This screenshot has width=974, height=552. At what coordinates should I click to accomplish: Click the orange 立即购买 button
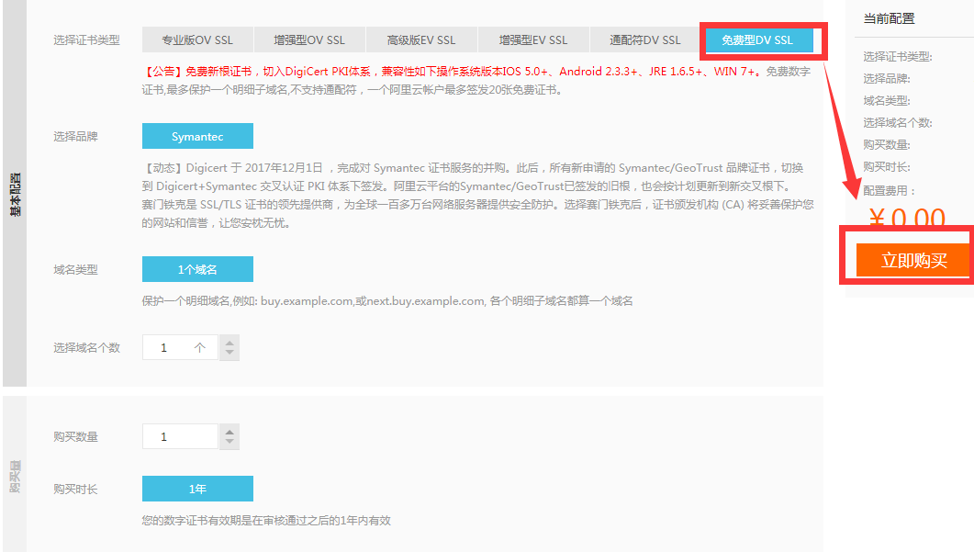913,260
